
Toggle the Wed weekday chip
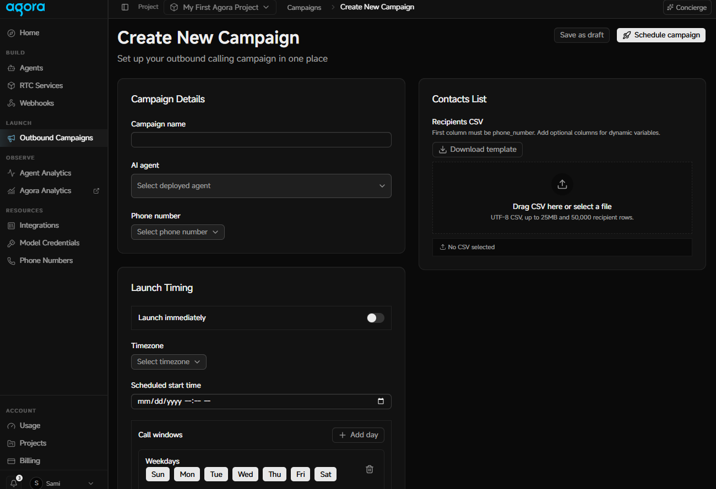click(x=246, y=474)
